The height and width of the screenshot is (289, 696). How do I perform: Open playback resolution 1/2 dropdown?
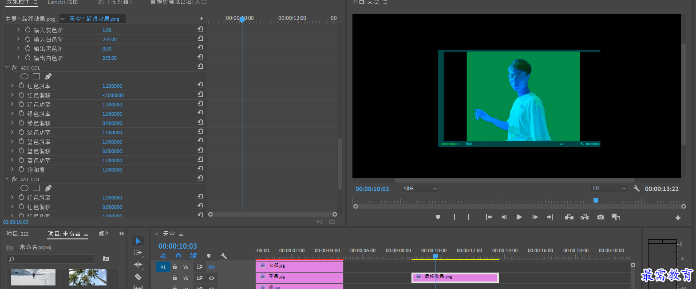609,188
